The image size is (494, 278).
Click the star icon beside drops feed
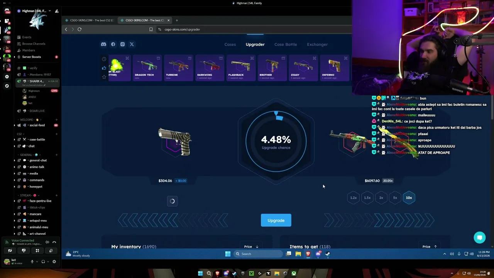(104, 77)
